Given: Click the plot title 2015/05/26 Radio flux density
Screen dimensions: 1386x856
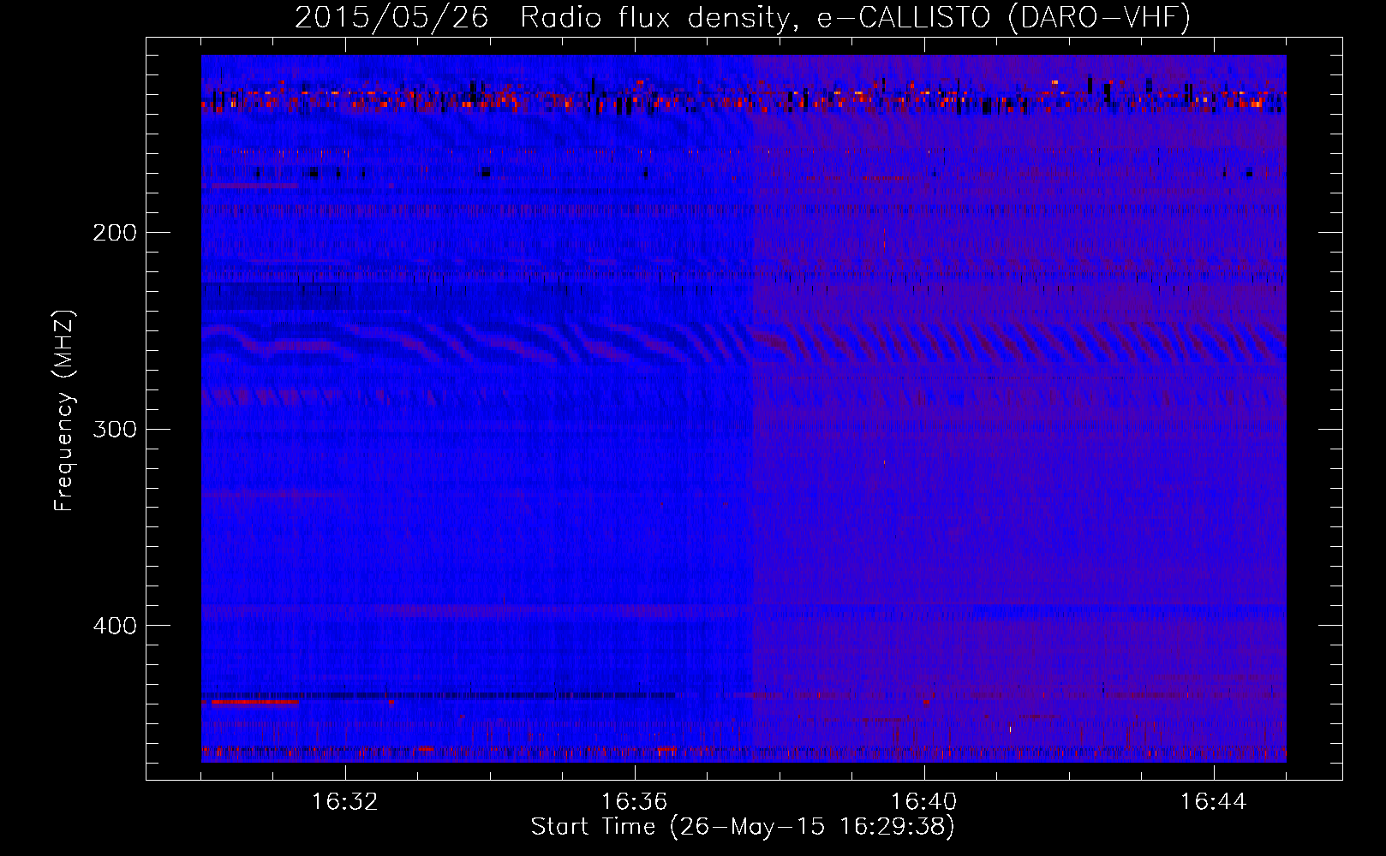Looking at the screenshot, I should click(x=743, y=17).
